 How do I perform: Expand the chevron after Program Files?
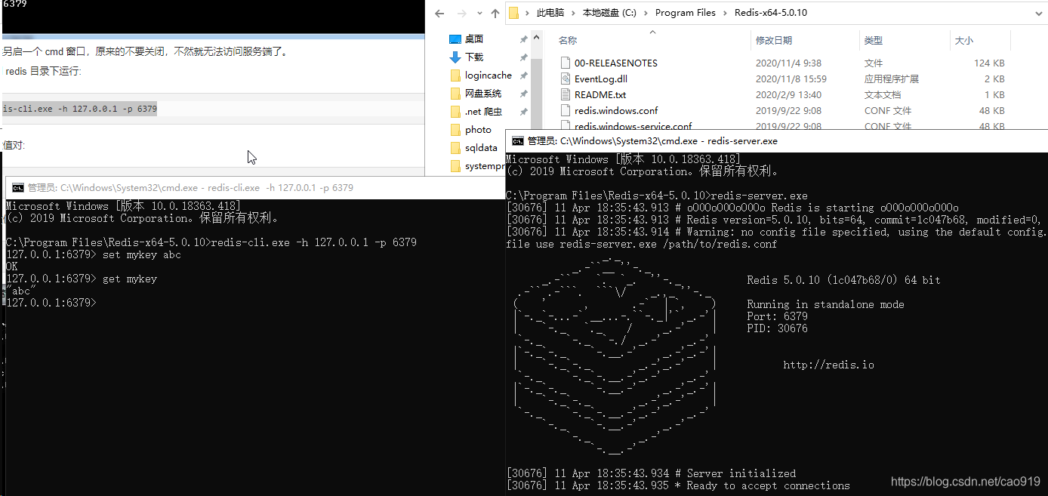pos(726,13)
